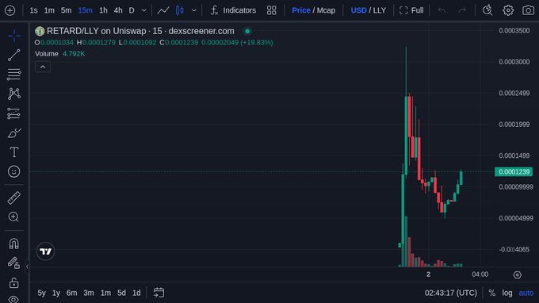The width and height of the screenshot is (539, 303).
Task: Open timezone menu 02:43:17 (UTC)
Action: pos(451,293)
